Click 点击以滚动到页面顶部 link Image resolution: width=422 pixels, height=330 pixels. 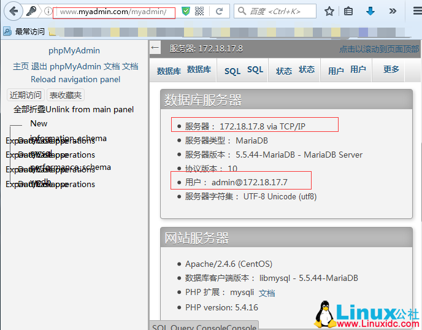379,49
